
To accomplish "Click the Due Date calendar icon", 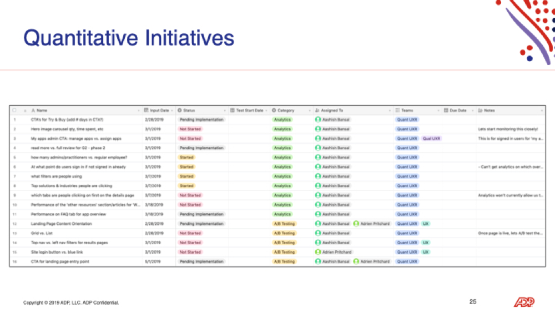I will pyautogui.click(x=446, y=110).
